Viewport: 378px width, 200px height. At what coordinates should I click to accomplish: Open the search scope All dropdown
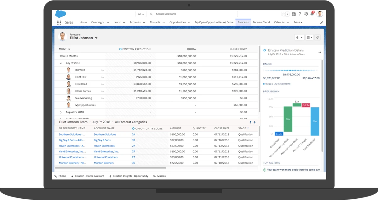(x=141, y=14)
